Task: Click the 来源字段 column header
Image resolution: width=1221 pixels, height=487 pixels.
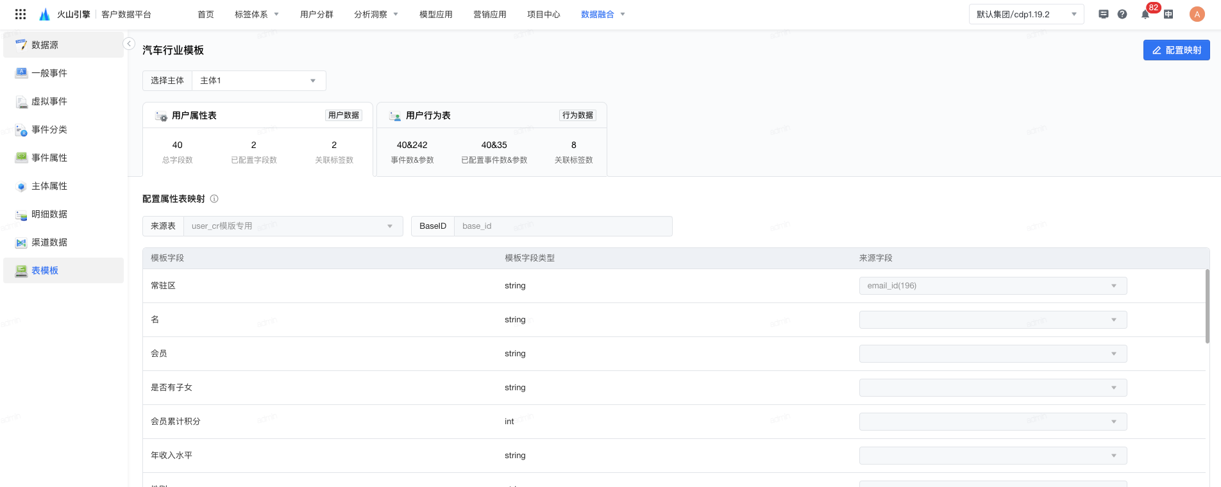Action: (876, 258)
